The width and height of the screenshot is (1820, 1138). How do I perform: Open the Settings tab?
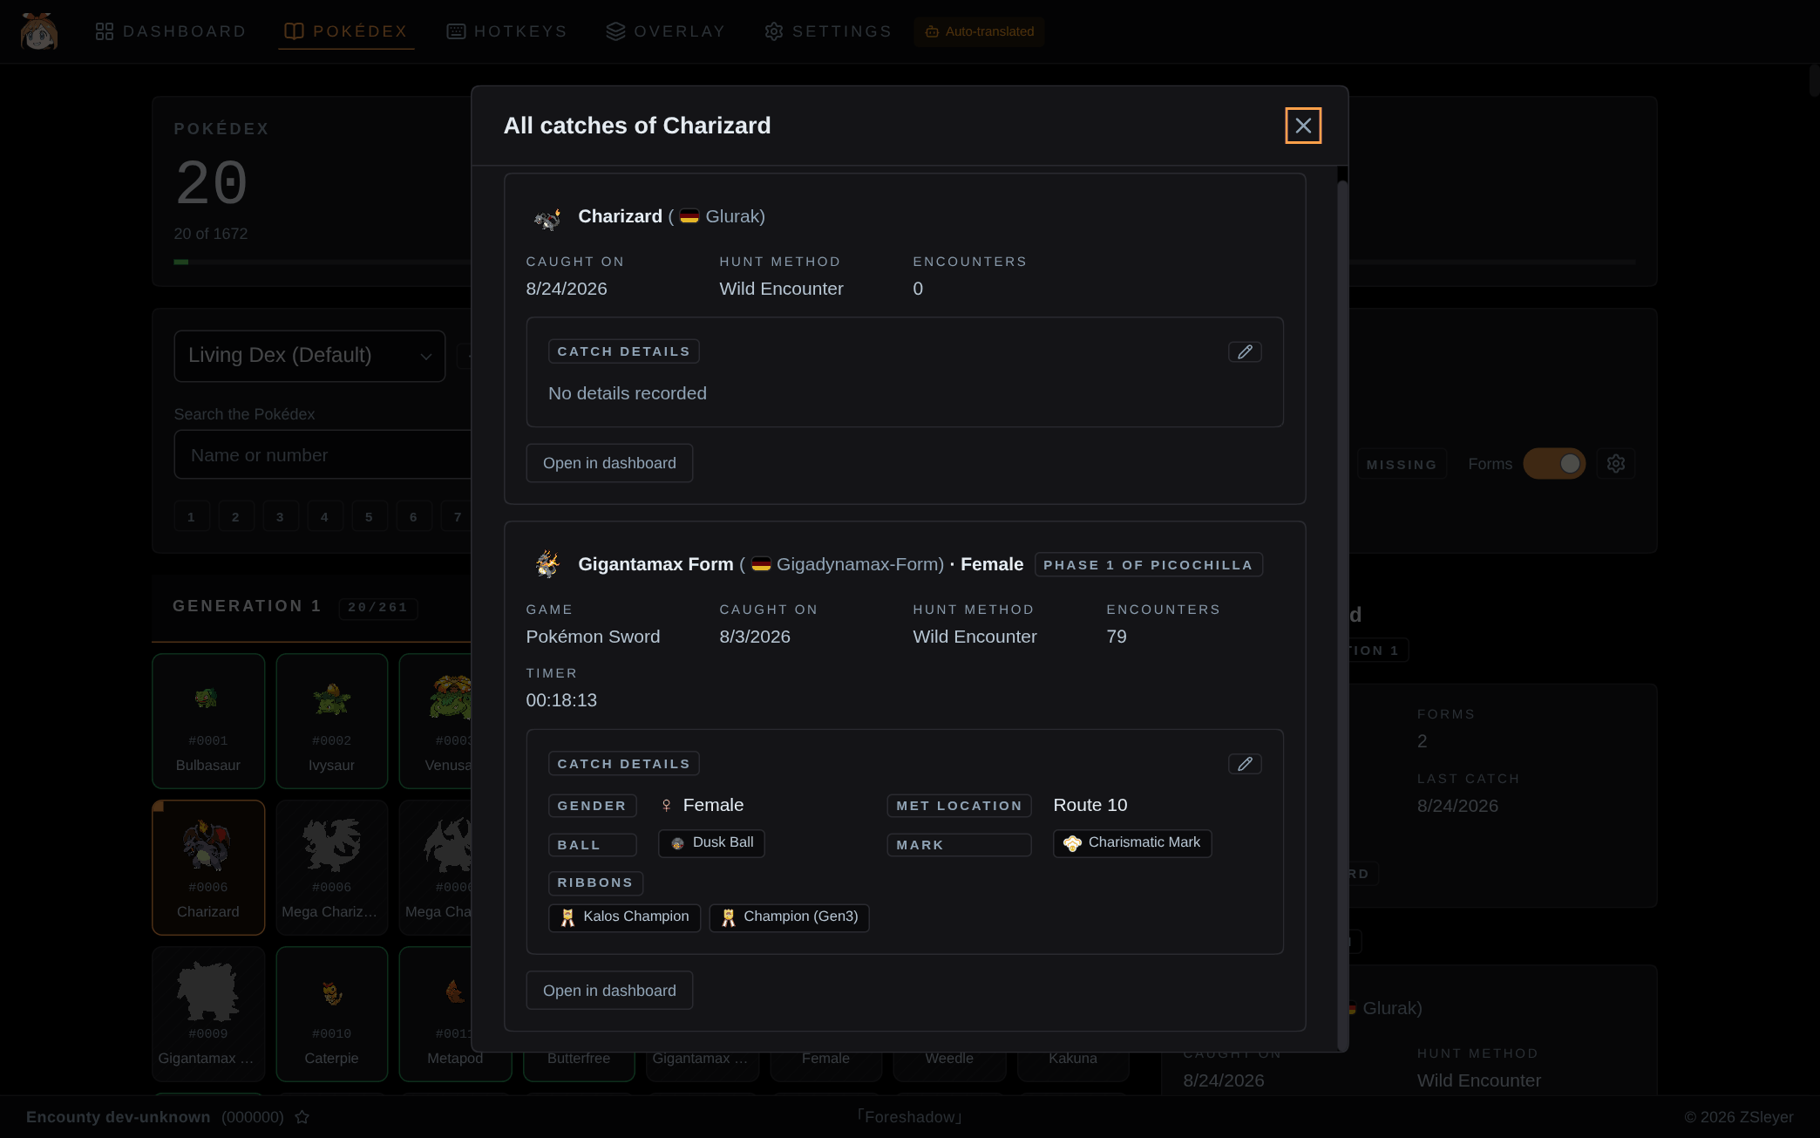(x=828, y=31)
